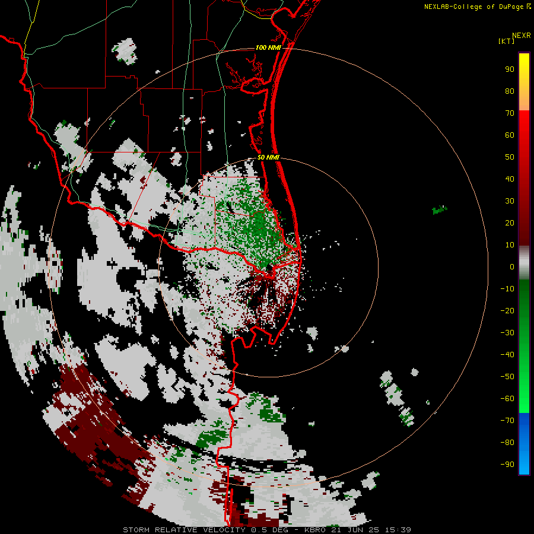Click the KBRO station identifier in footer
The height and width of the screenshot is (534, 534).
click(316, 530)
